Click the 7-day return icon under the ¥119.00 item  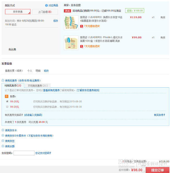[x=81, y=26]
